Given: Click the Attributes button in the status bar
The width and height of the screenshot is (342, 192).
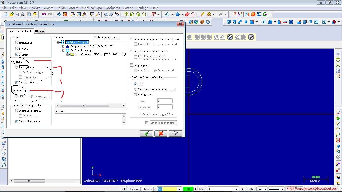Looking at the screenshot, I should [x=248, y=189].
